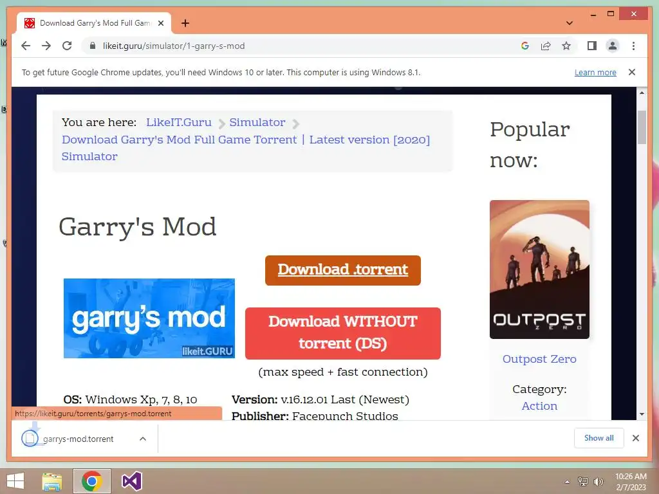The height and width of the screenshot is (494, 659).
Task: Go forward to the next page
Action: [46, 46]
